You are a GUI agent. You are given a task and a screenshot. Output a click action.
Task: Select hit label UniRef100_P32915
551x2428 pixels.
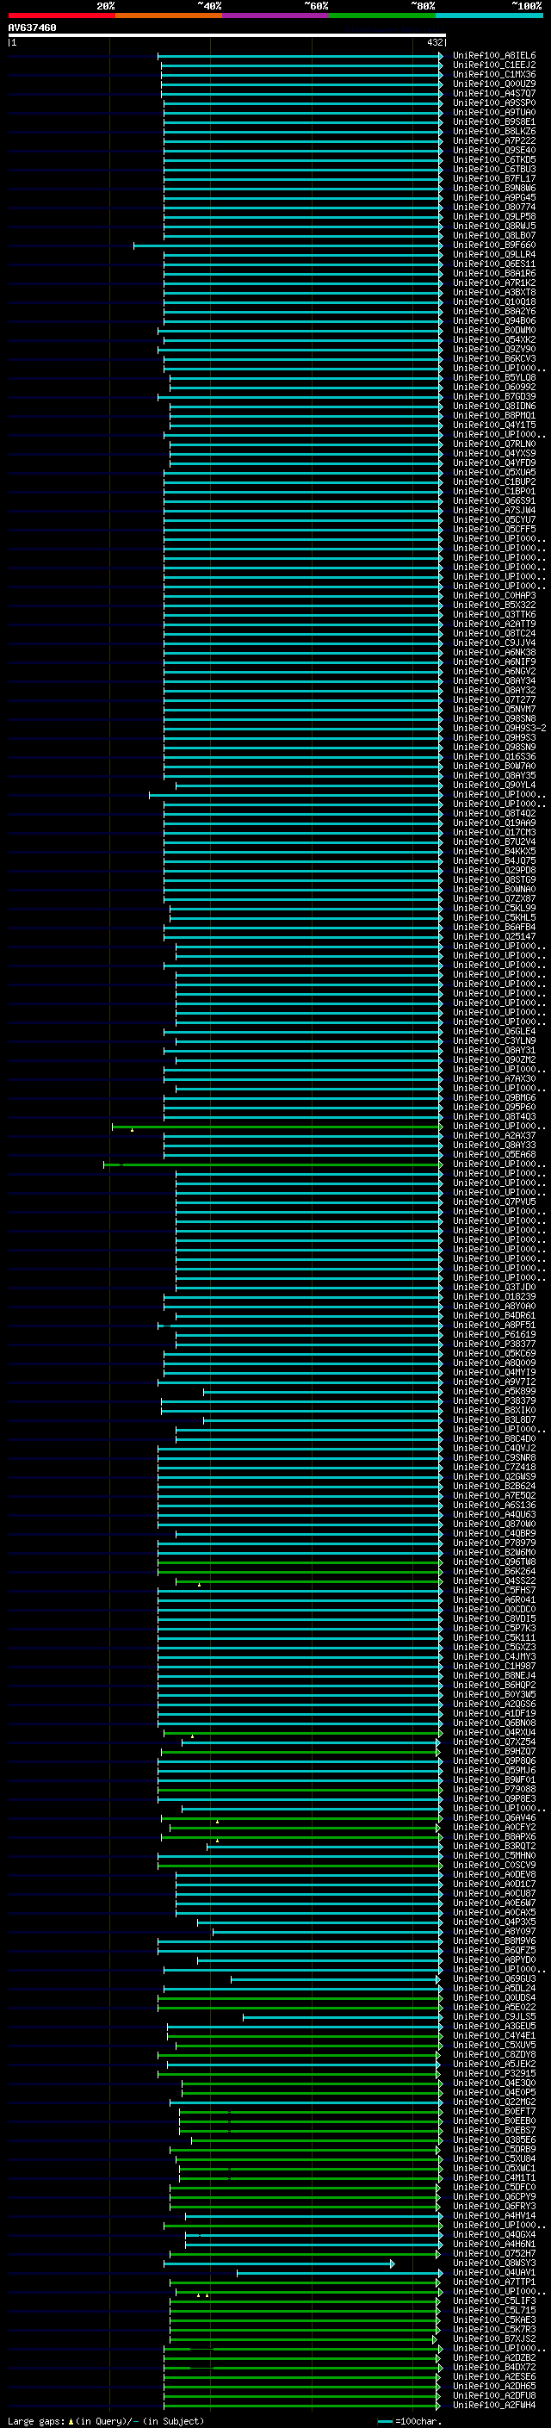[x=493, y=2074]
